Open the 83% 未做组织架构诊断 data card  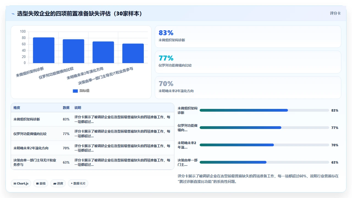tap(248, 37)
